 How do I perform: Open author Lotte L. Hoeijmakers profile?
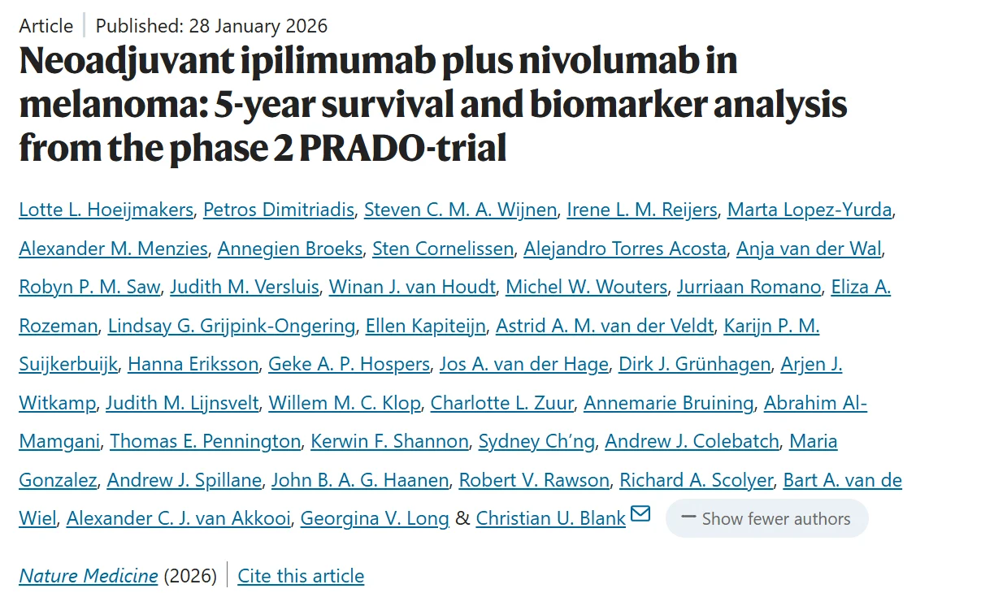[x=106, y=210]
